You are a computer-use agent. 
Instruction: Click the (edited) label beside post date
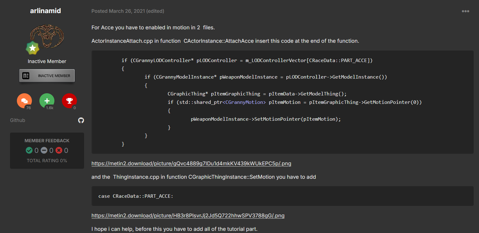155,11
